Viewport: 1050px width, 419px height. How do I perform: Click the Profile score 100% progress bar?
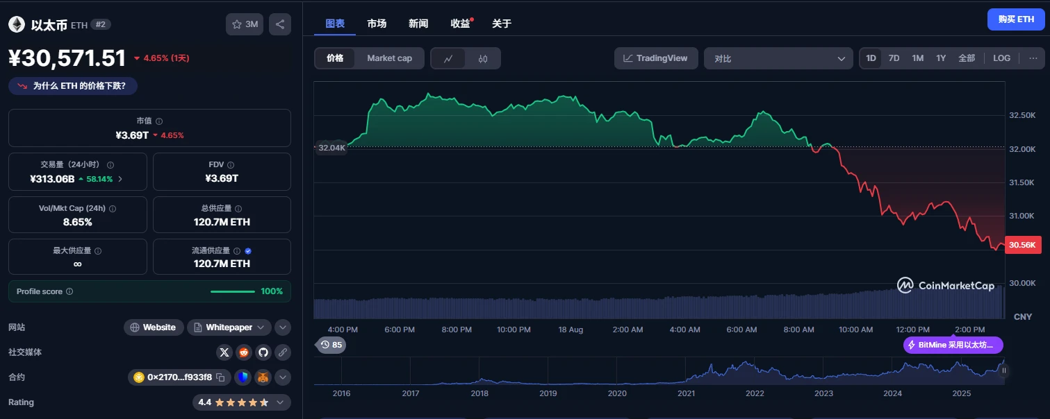coord(233,291)
